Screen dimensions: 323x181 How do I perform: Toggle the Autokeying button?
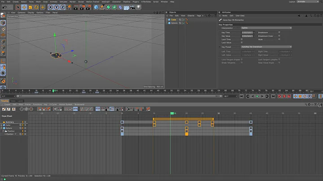click(x=284, y=96)
